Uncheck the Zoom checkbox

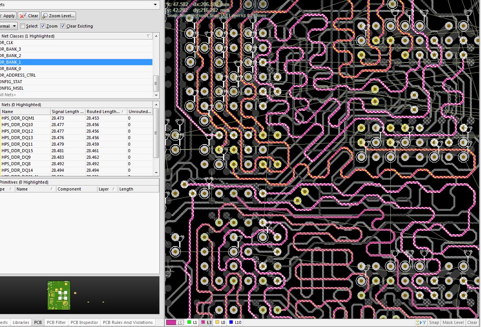click(x=43, y=26)
